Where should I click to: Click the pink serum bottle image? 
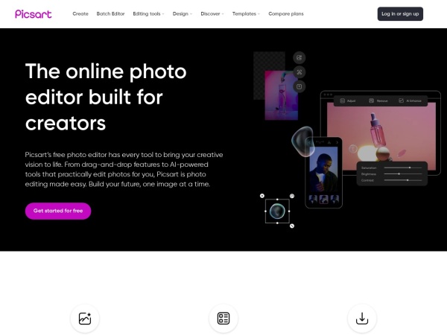[381, 136]
